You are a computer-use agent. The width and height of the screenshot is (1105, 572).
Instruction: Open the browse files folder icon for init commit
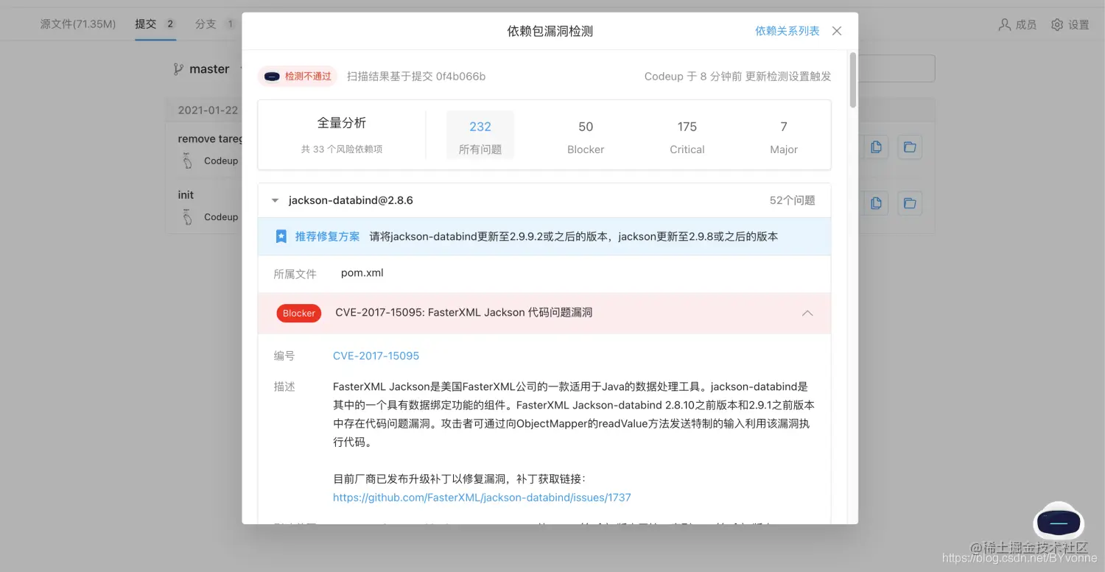click(x=909, y=202)
